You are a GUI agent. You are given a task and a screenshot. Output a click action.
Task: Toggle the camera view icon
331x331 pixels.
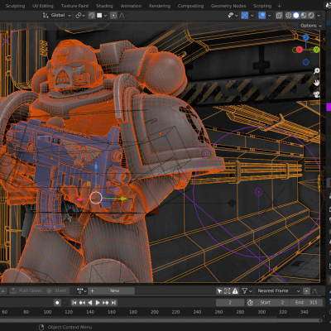pos(316,94)
